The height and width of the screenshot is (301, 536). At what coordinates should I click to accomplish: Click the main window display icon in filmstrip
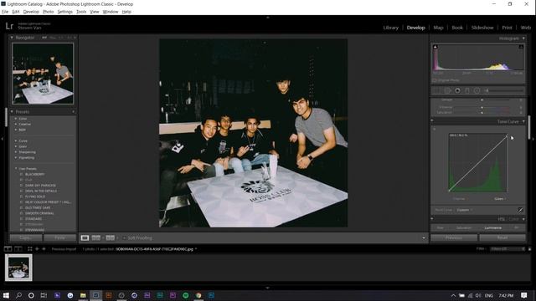tap(8, 249)
